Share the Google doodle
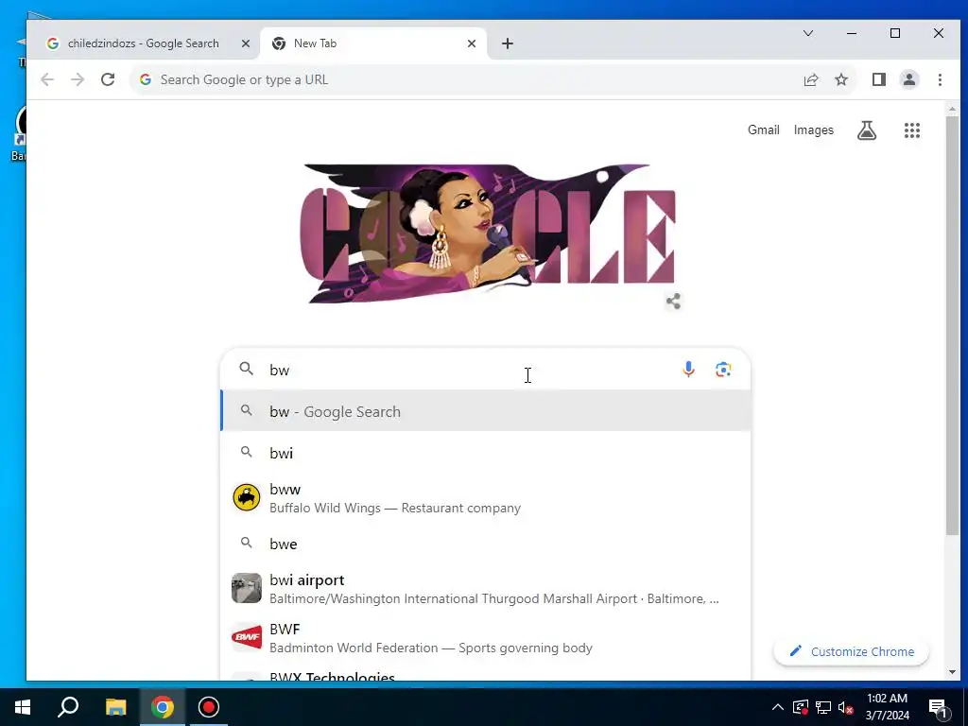Image resolution: width=968 pixels, height=726 pixels. pyautogui.click(x=673, y=302)
